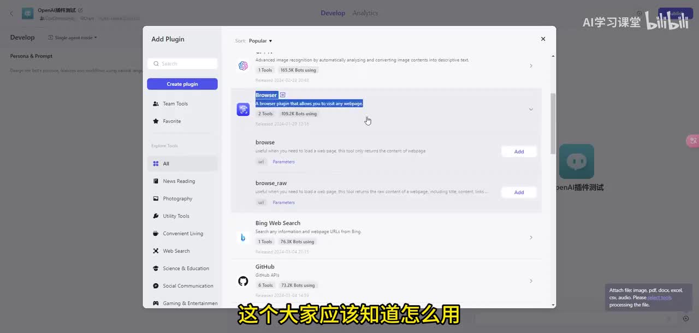Screen dimensions: 699x333
Task: Click the 109.2K Bots using tag
Action: [x=299, y=114]
